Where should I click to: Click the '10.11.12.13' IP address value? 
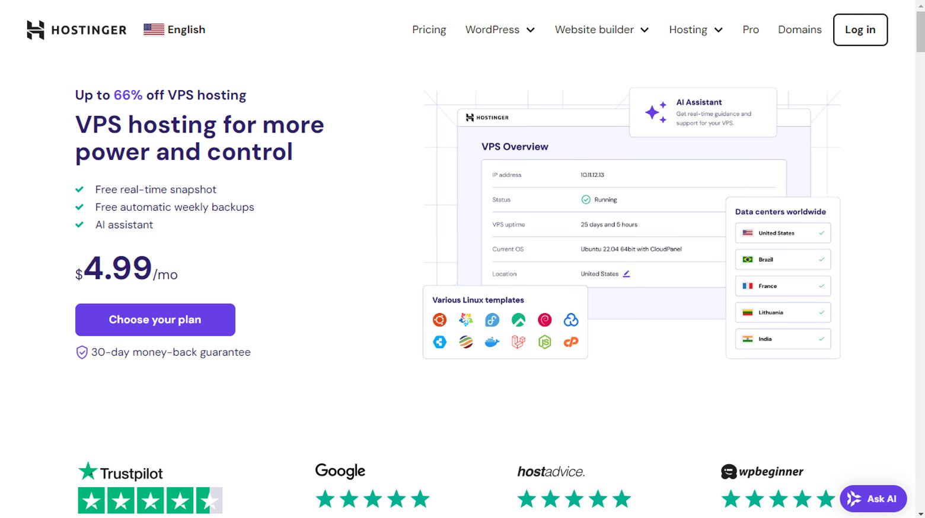click(x=592, y=175)
